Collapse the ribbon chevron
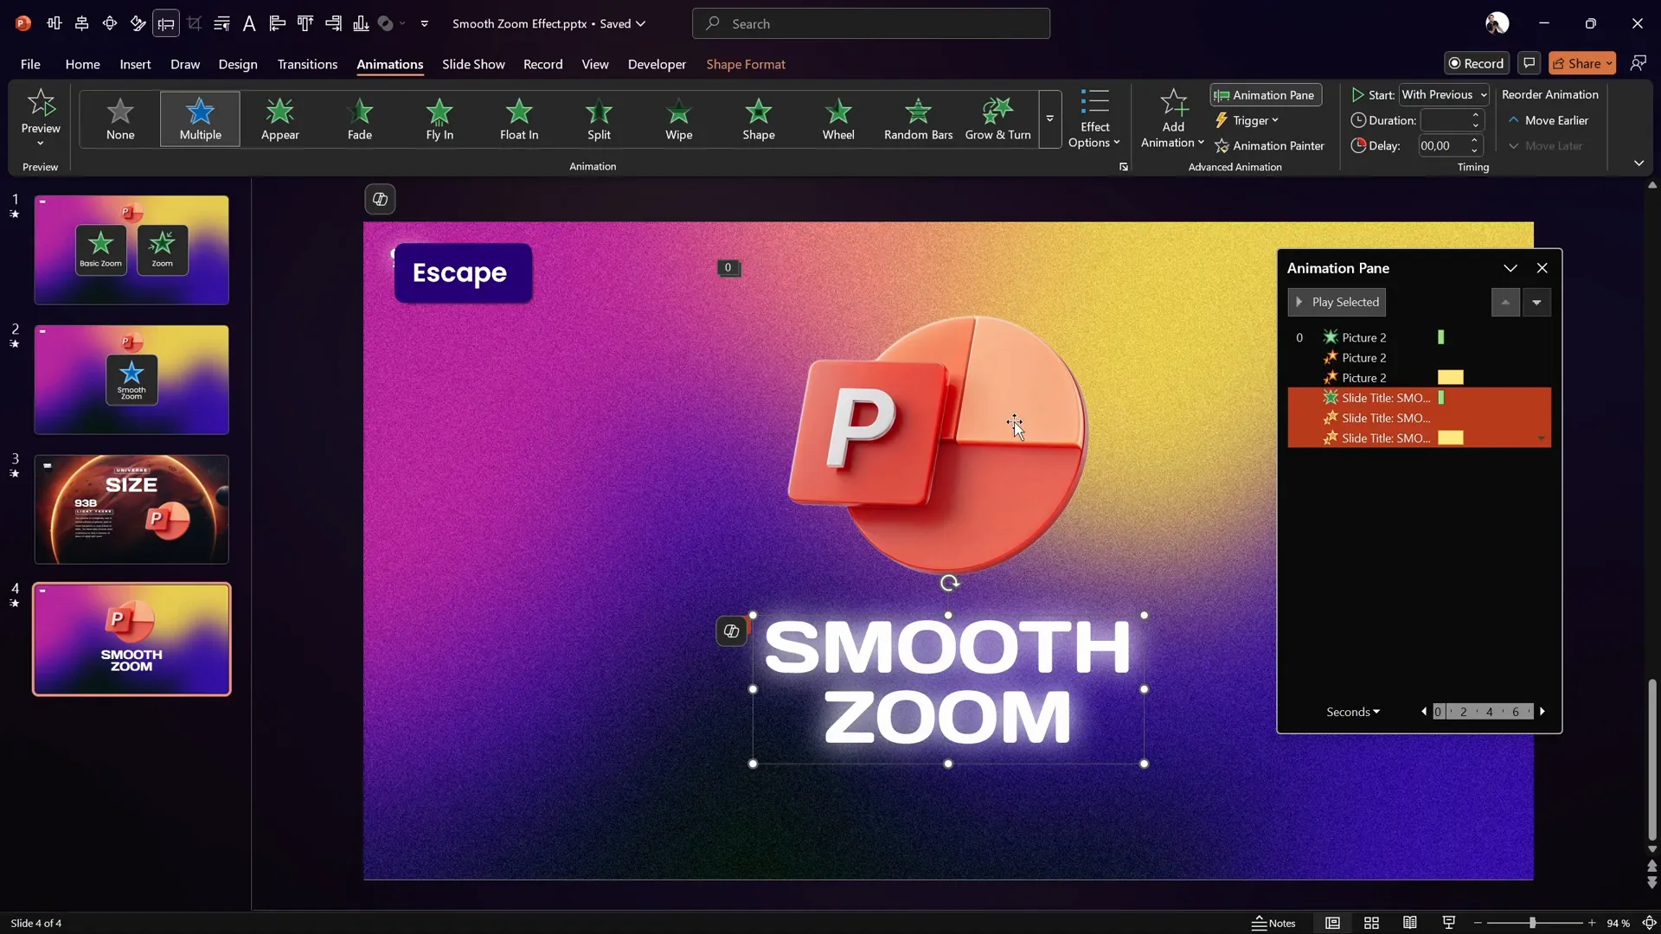 [1639, 163]
